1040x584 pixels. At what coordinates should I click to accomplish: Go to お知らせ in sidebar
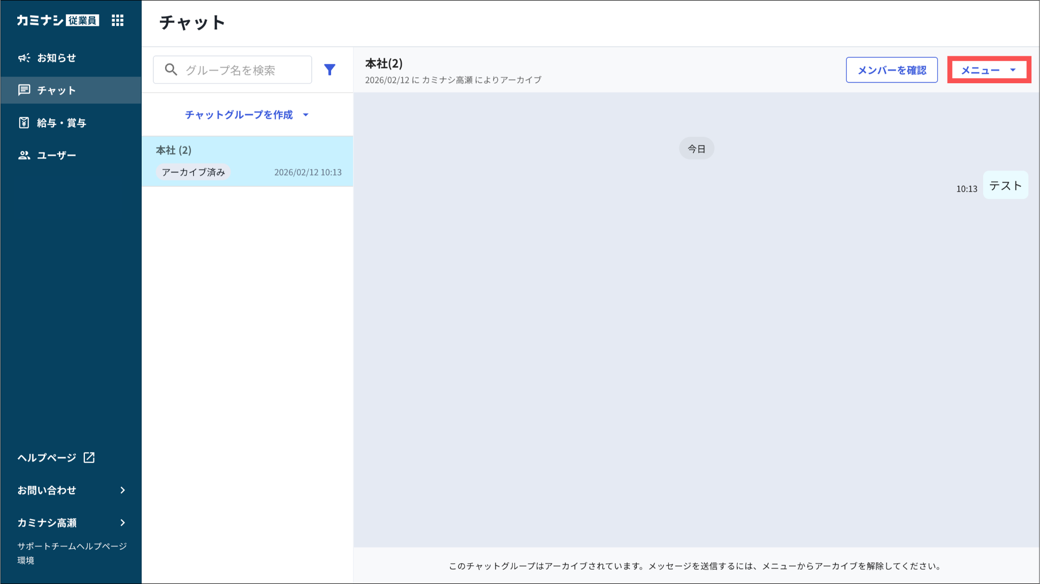(x=56, y=58)
